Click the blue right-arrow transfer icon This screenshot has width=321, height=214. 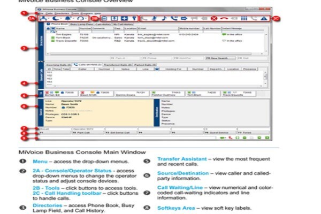click(184, 18)
